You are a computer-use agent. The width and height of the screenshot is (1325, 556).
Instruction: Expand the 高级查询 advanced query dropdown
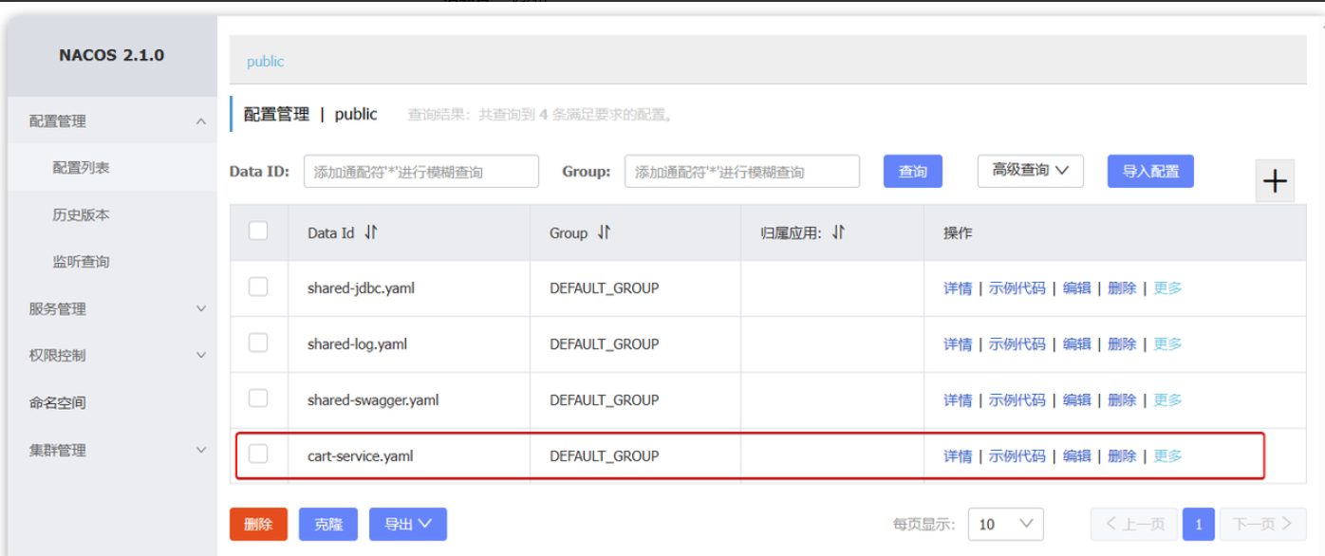click(1030, 171)
